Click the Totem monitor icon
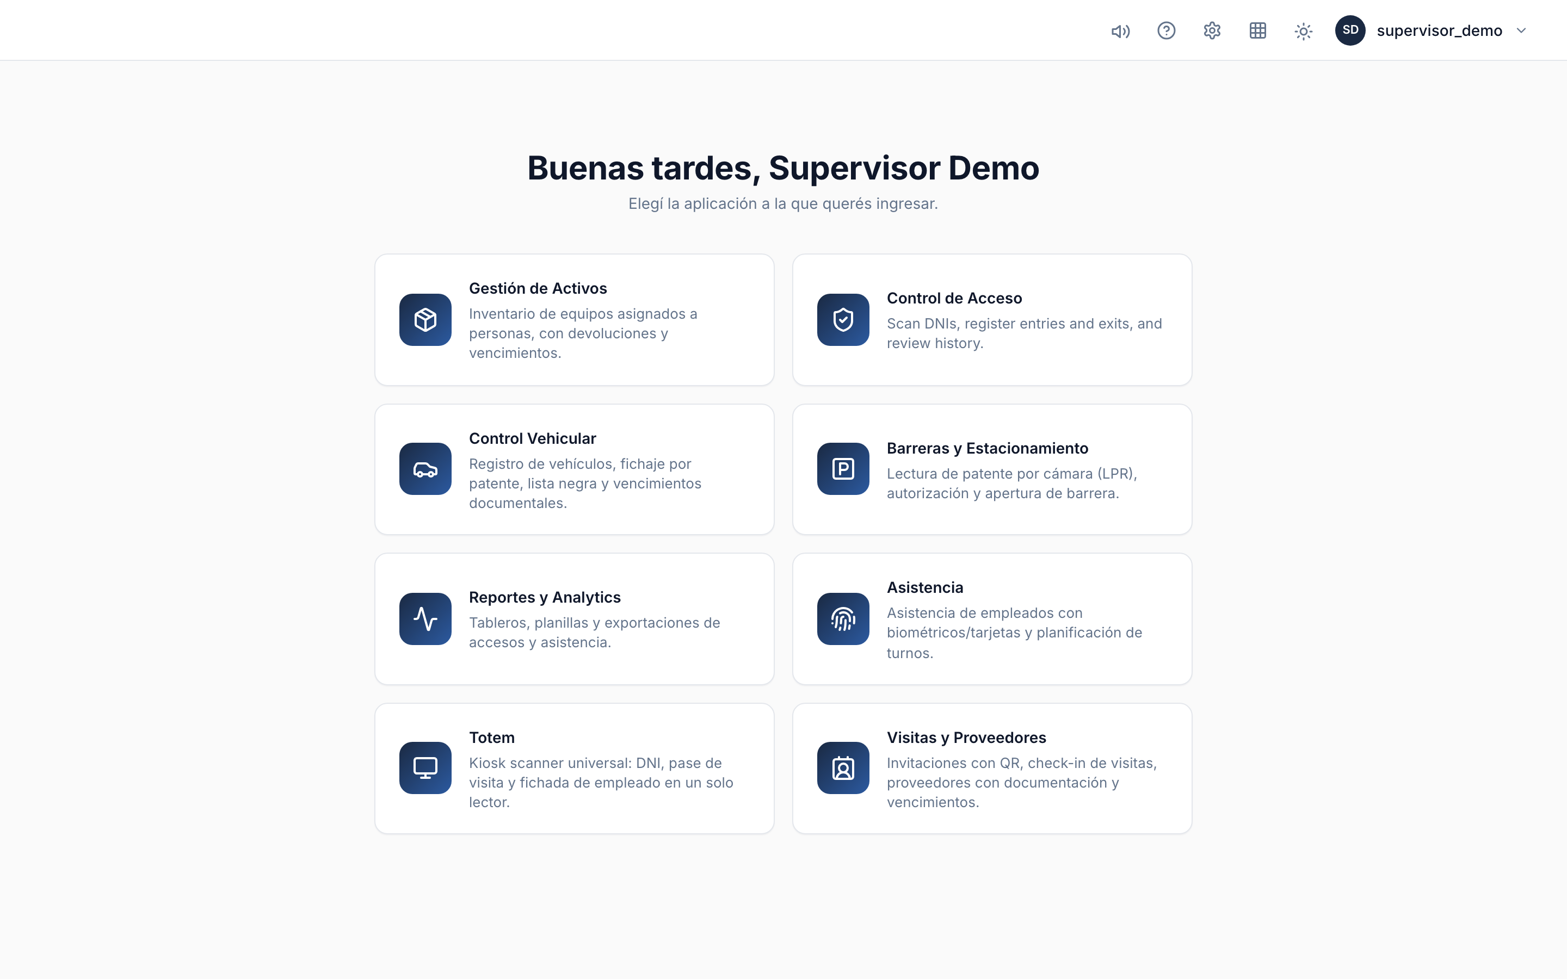Screen dimensions: 1567x979 [425, 768]
